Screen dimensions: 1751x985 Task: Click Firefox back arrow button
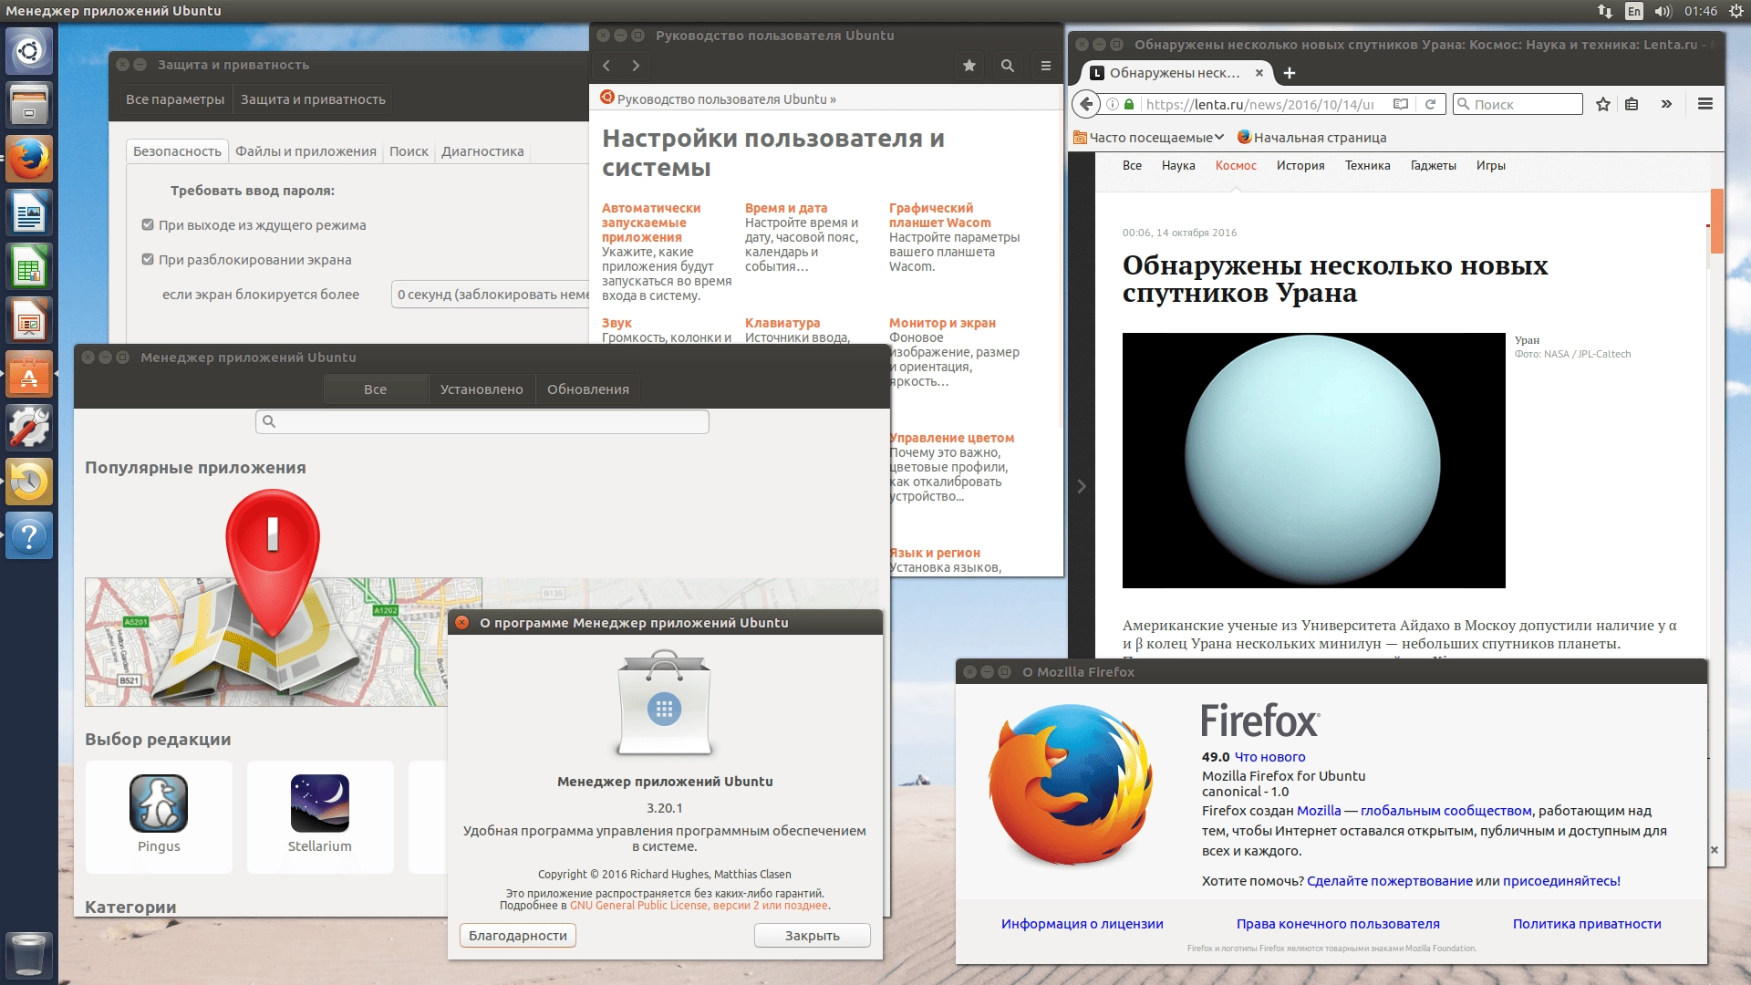click(x=1085, y=104)
